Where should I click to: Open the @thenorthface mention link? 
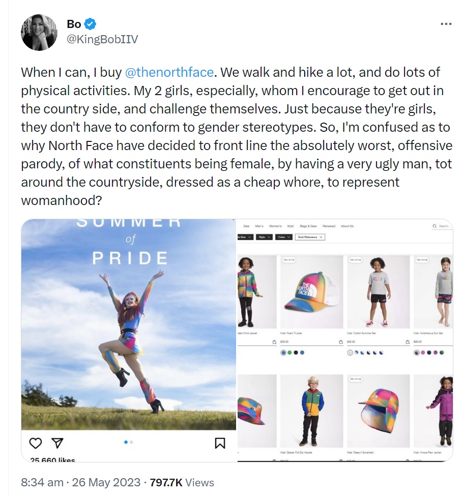click(169, 72)
